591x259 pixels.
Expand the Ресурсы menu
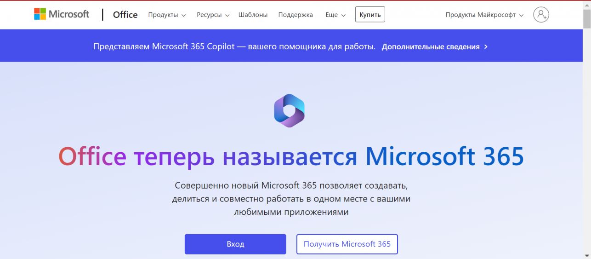click(x=213, y=15)
